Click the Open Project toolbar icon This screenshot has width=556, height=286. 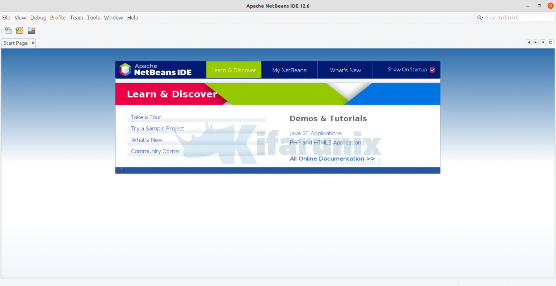point(31,31)
